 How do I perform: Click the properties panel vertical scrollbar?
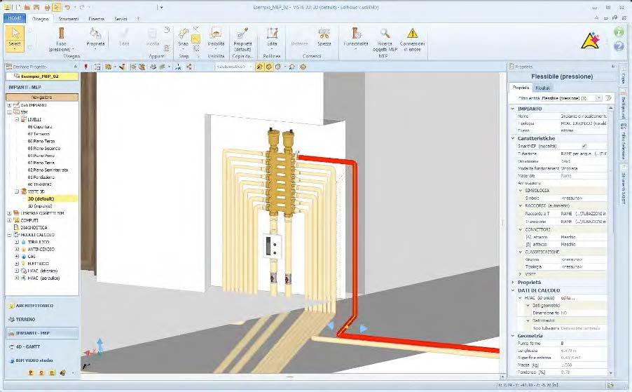click(x=610, y=241)
